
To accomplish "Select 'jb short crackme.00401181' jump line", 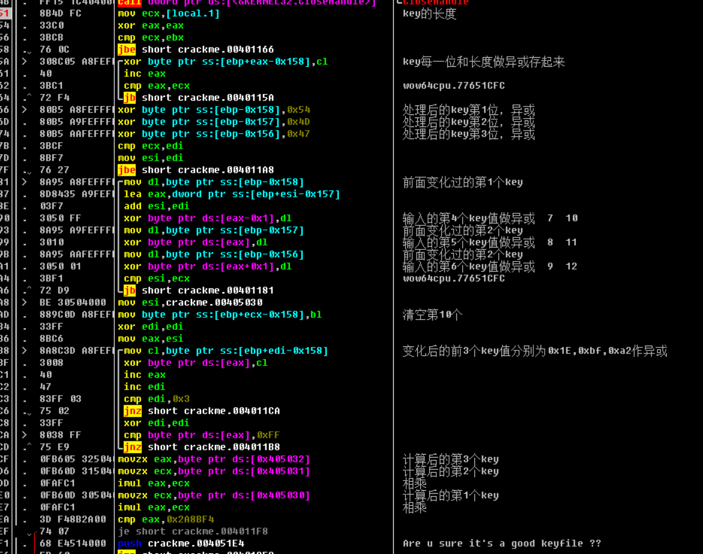I will coord(199,291).
